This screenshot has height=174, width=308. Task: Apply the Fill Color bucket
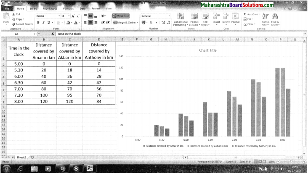pyautogui.click(x=68, y=23)
